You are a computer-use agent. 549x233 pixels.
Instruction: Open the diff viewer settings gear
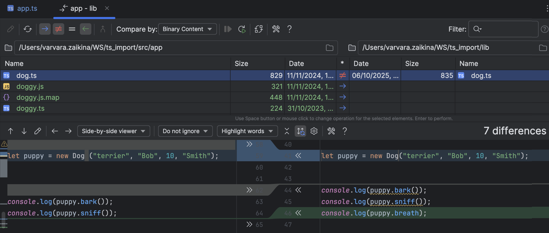coord(314,131)
